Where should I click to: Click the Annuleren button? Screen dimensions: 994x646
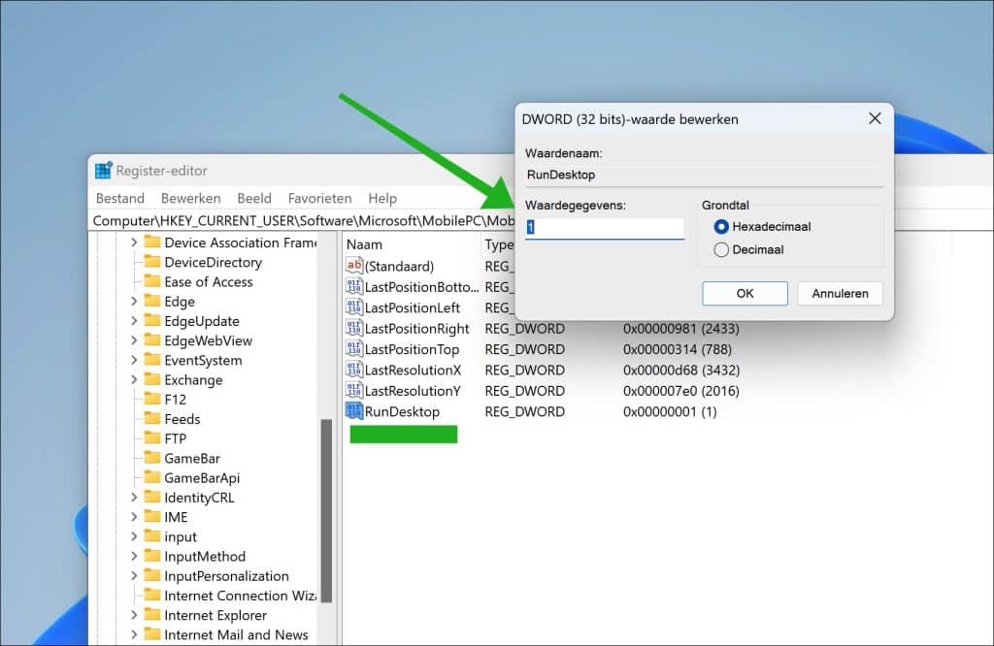[x=840, y=293]
